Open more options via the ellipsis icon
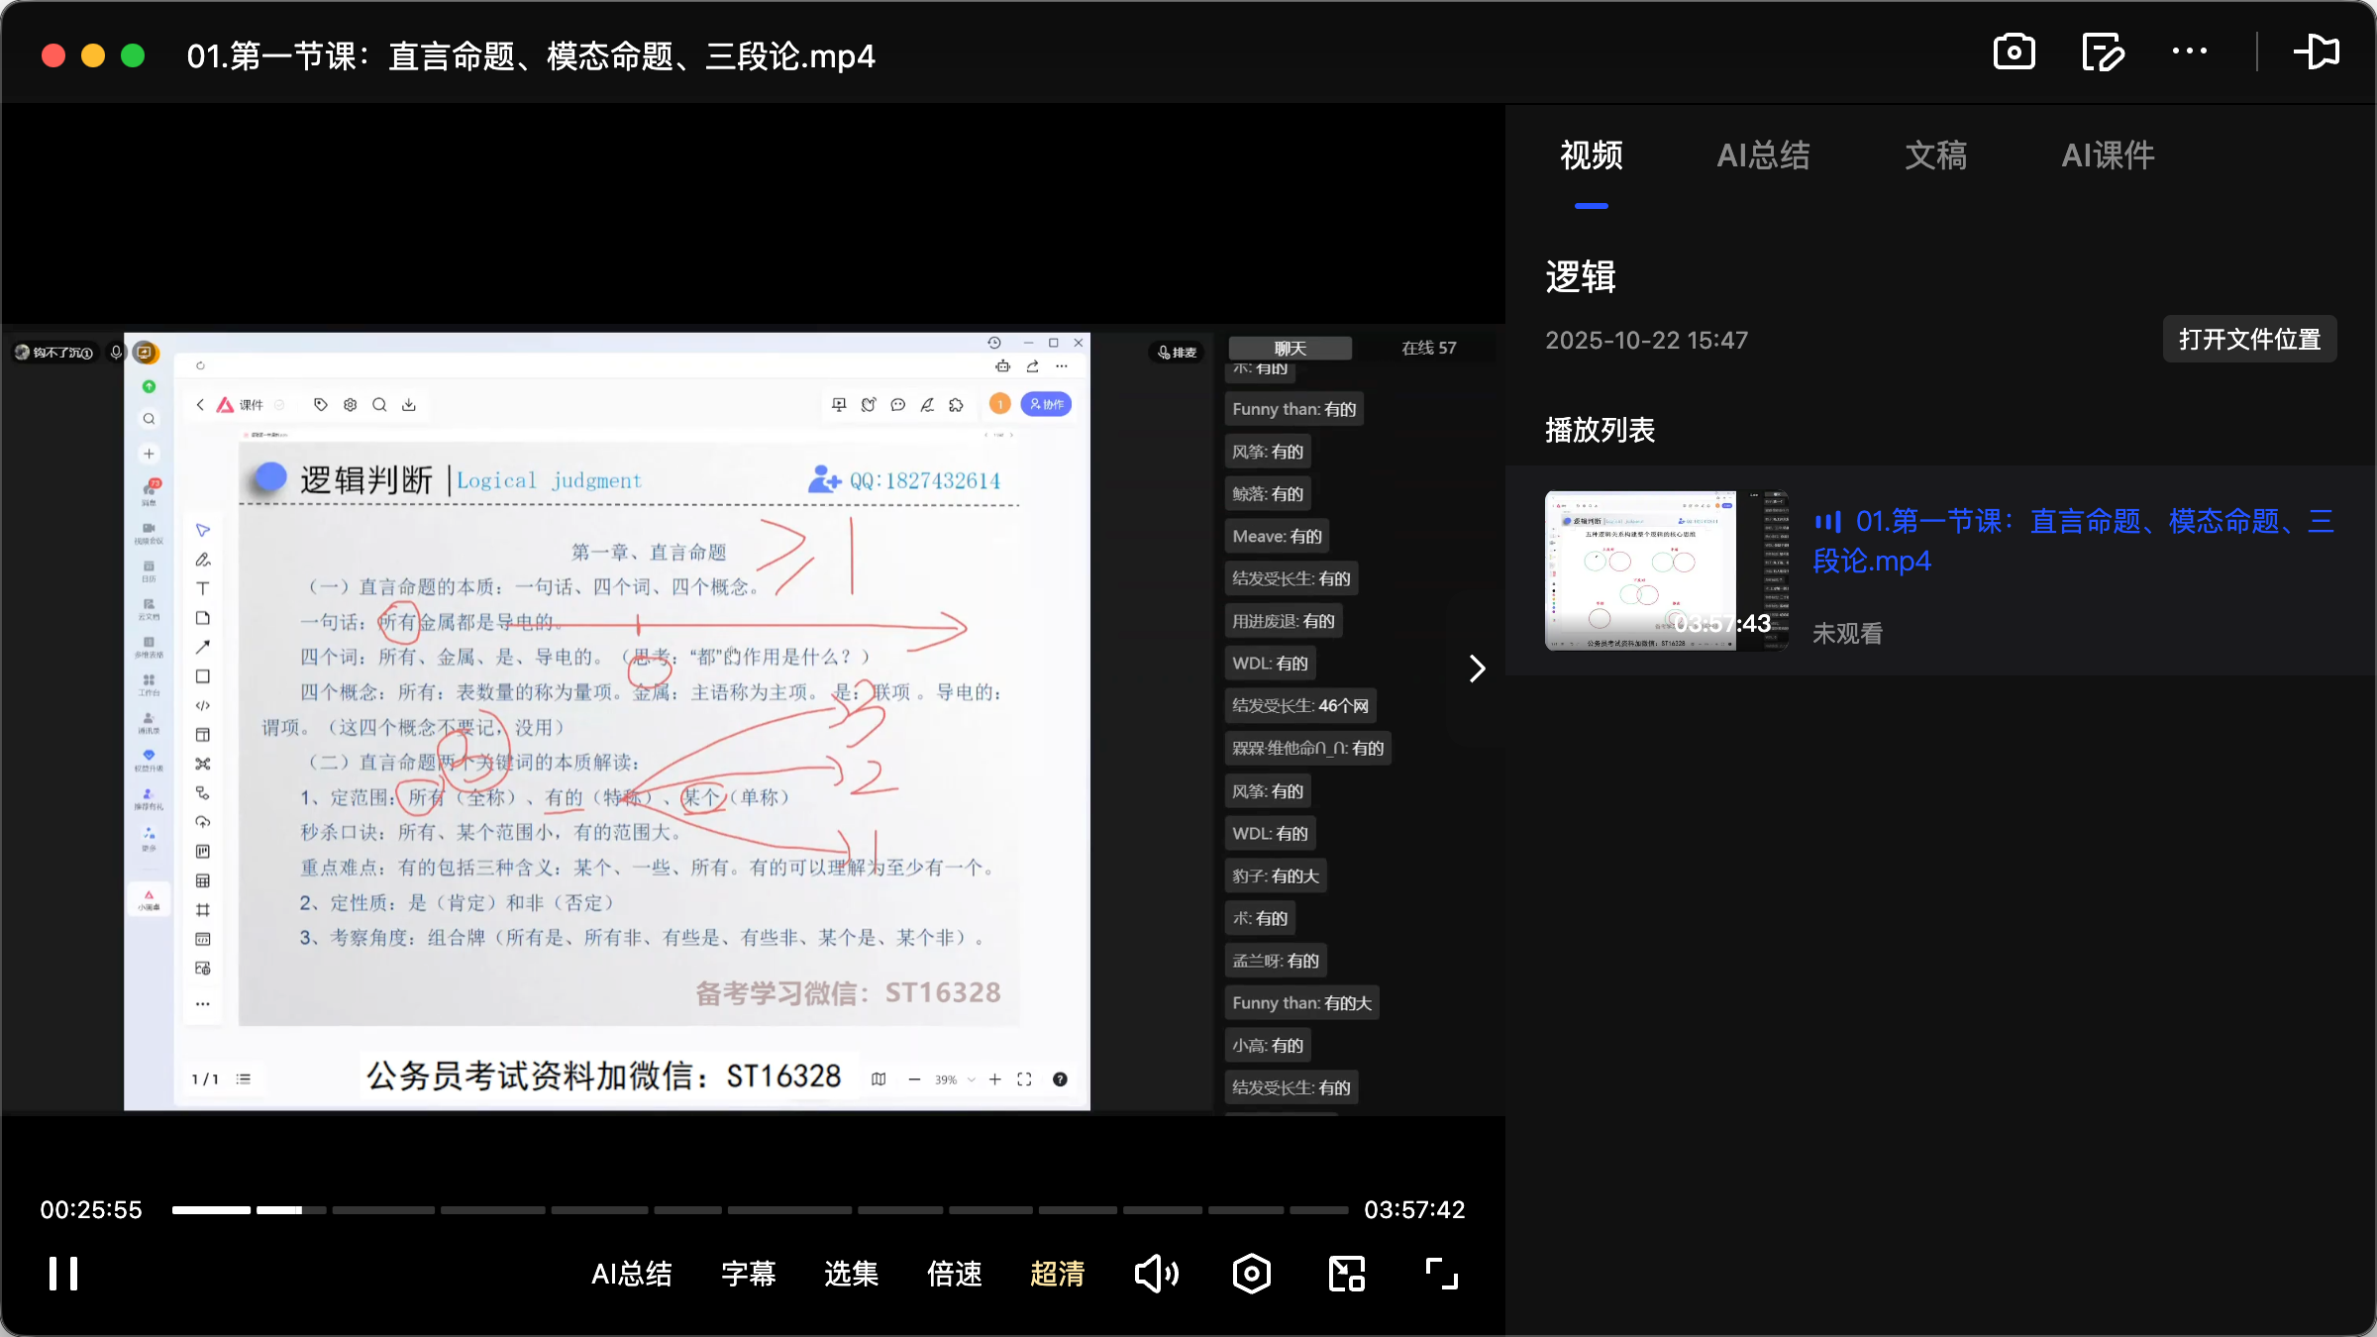The image size is (2377, 1337). click(x=2190, y=51)
